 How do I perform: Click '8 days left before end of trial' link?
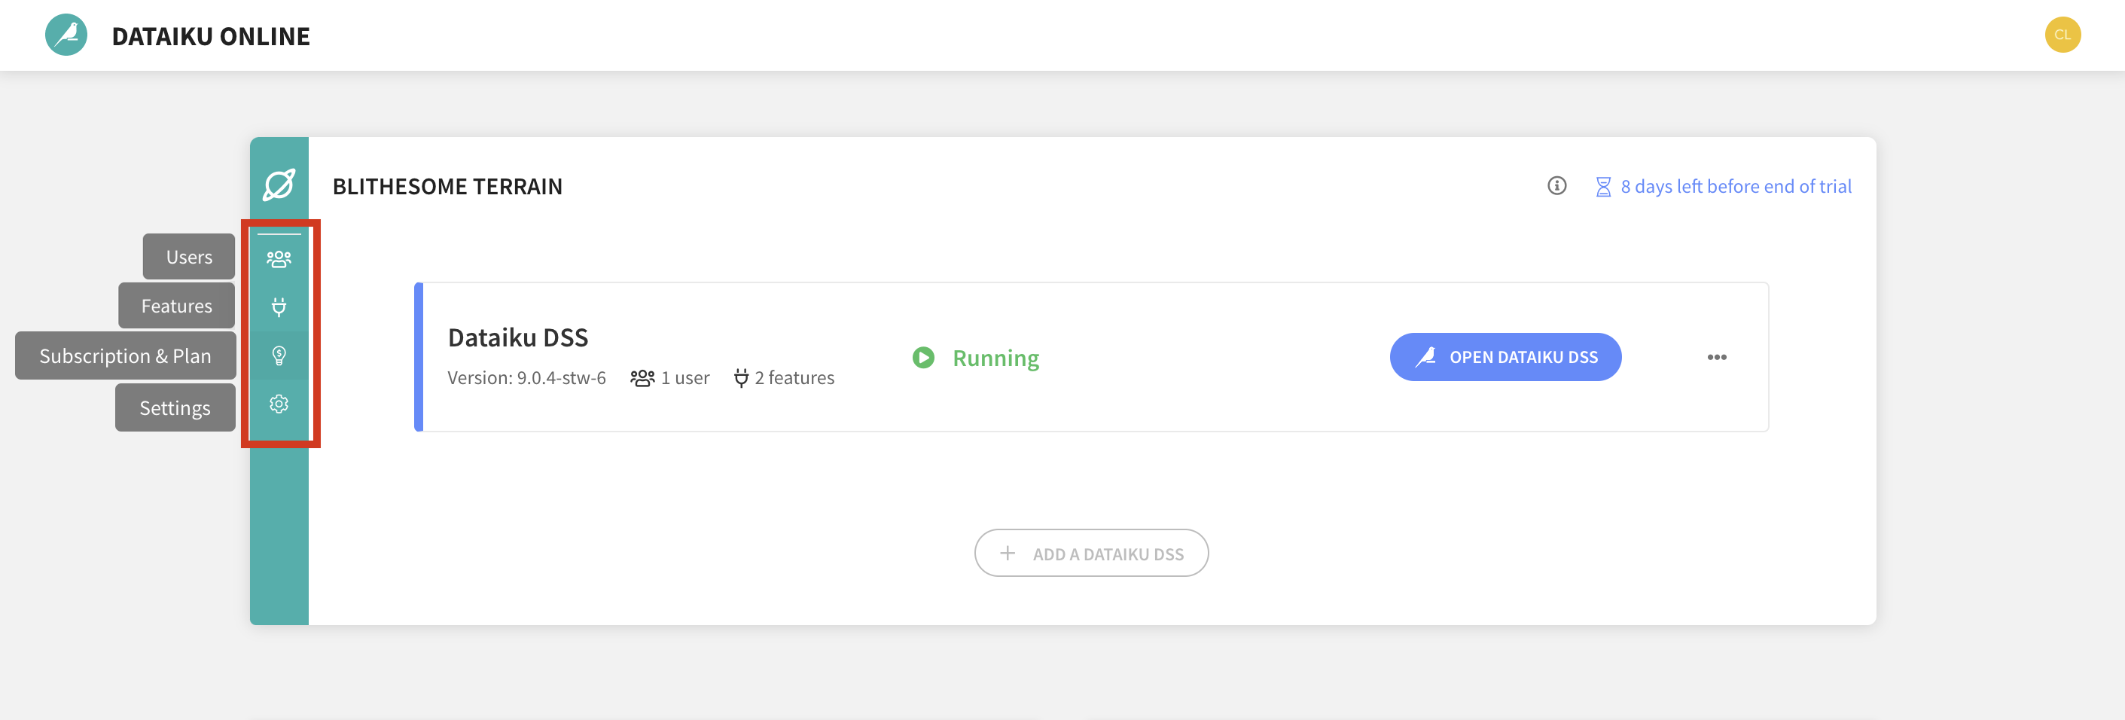(x=1735, y=186)
